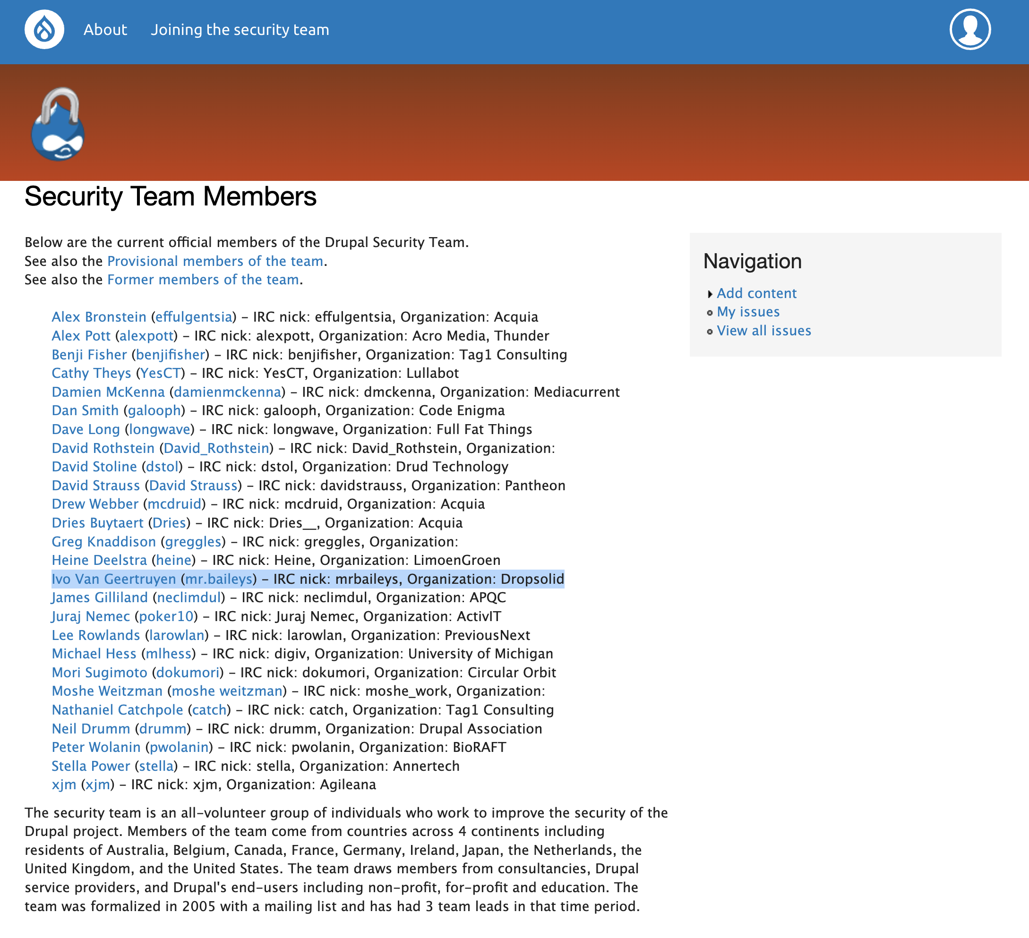This screenshot has width=1029, height=938.
Task: Click the user profile icon top right
Action: tap(970, 29)
